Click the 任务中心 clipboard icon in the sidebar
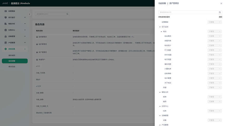The image size is (225, 126). click(5, 30)
